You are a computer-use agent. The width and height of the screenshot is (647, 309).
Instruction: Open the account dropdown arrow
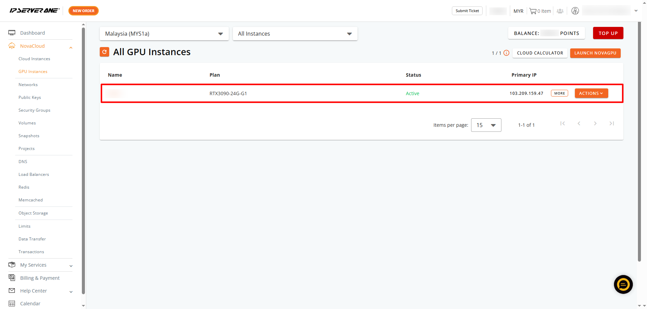(x=636, y=11)
